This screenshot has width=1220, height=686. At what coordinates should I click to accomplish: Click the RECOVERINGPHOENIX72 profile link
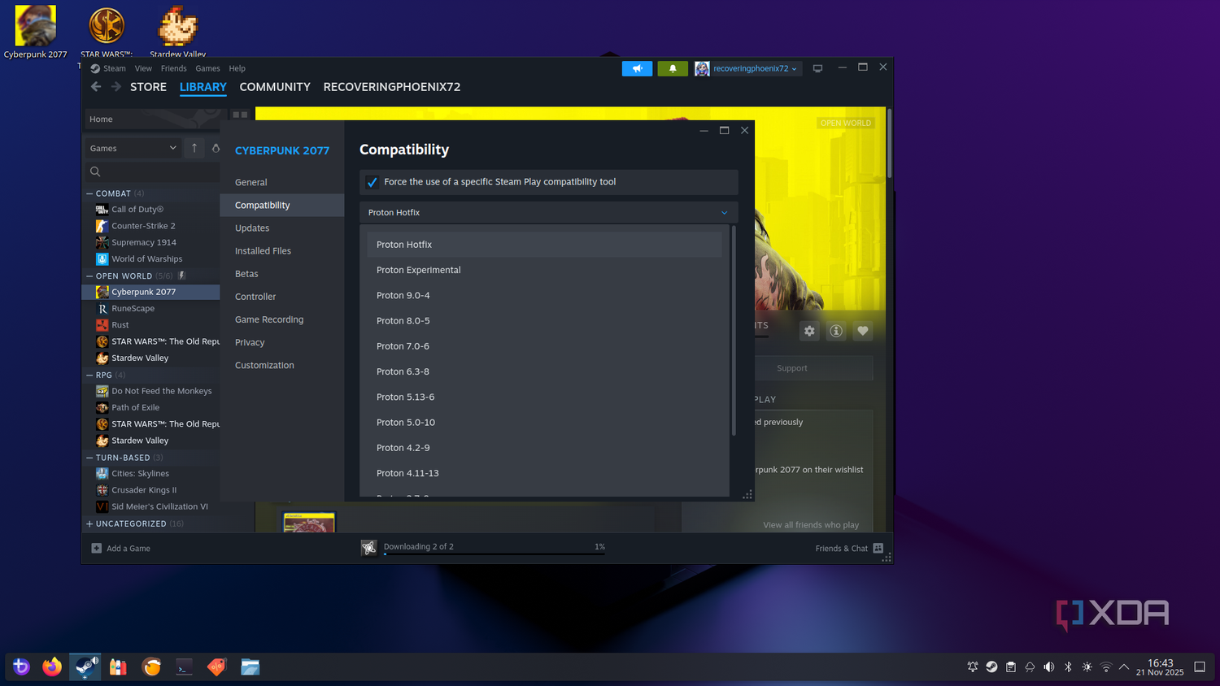click(x=392, y=87)
